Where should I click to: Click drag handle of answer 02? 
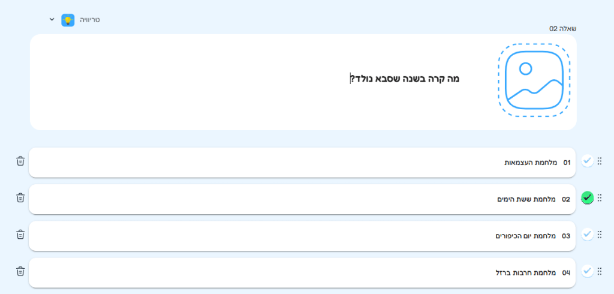click(x=600, y=197)
